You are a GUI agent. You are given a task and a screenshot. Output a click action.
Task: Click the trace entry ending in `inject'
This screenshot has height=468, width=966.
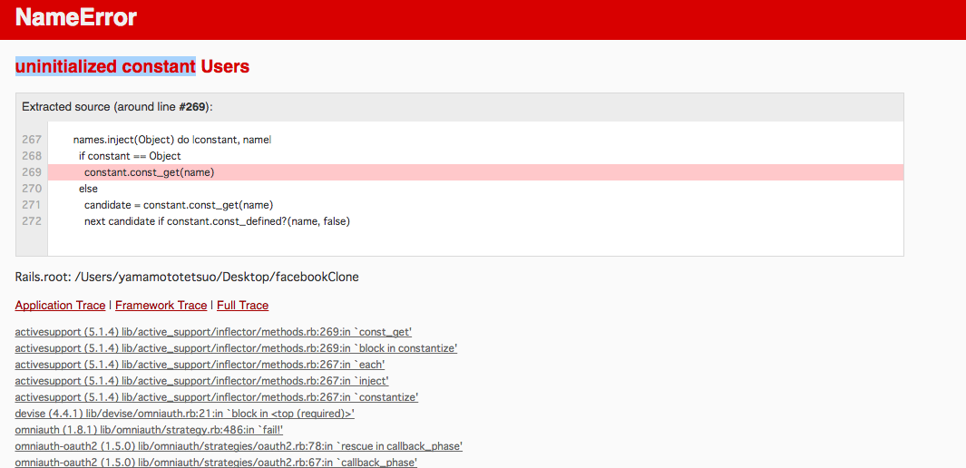point(201,381)
